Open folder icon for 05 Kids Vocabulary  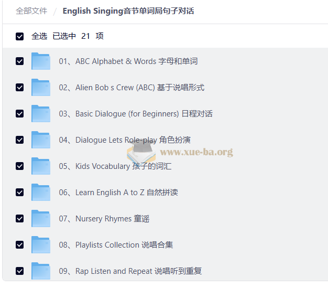point(41,166)
